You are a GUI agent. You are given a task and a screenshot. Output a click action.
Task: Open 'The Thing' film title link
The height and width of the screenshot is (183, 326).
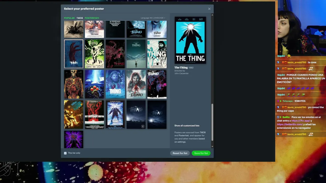(181, 67)
